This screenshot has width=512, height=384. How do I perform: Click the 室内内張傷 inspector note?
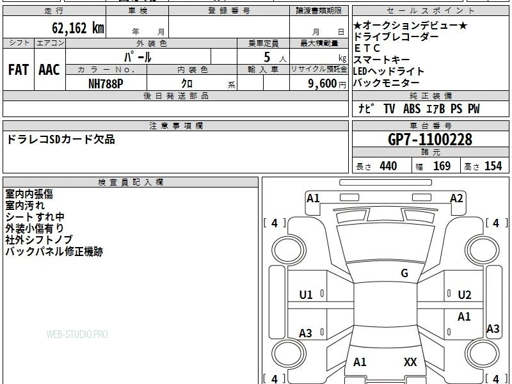click(29, 194)
